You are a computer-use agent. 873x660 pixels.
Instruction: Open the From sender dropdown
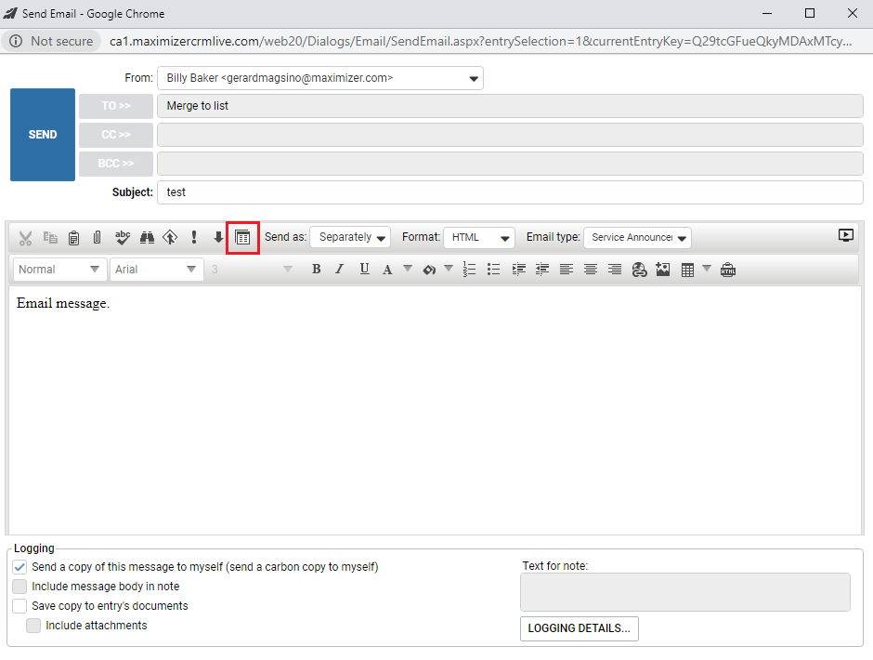320,78
